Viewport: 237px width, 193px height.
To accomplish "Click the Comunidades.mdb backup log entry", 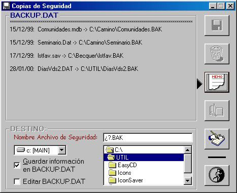I will (x=86, y=29).
